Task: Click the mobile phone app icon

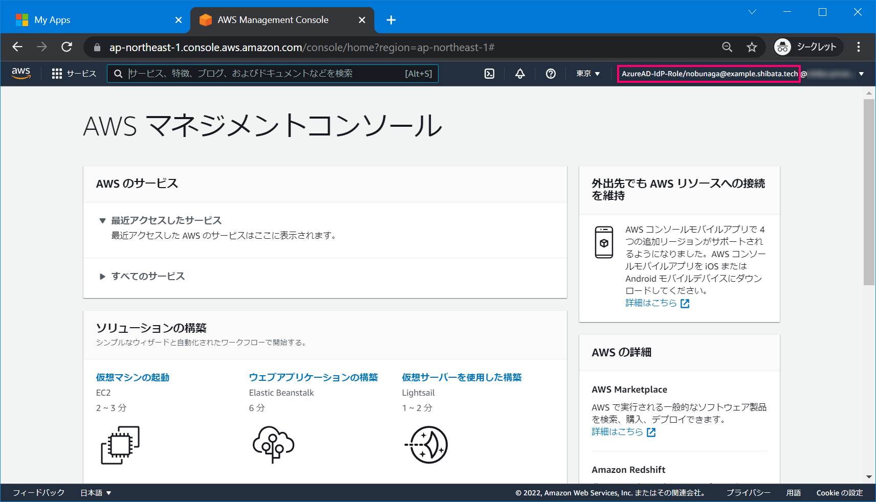Action: (x=604, y=242)
